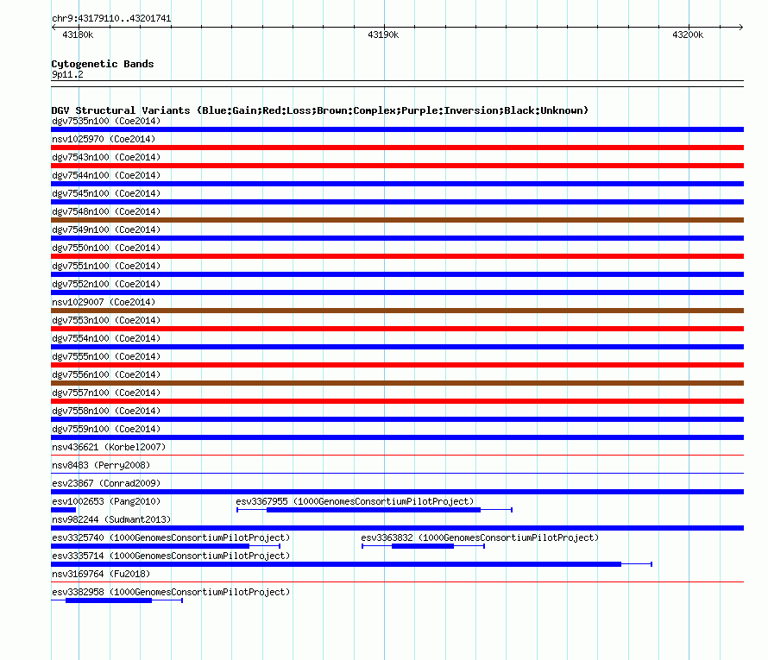
Task: Click the dgv7545n100 (Coe2014) label
Action: pyautogui.click(x=106, y=193)
